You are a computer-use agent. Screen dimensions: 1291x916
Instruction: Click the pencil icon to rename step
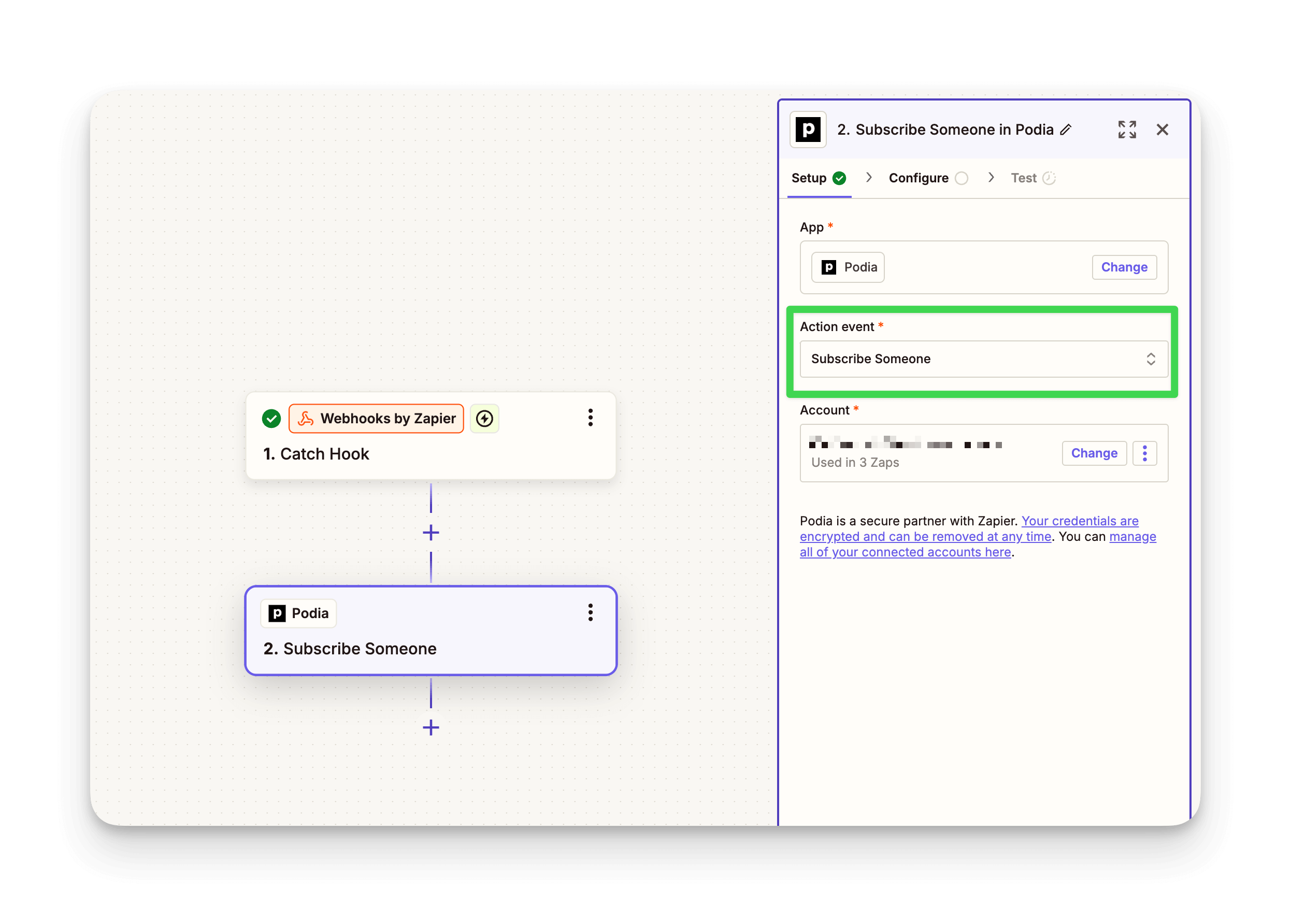[1066, 130]
